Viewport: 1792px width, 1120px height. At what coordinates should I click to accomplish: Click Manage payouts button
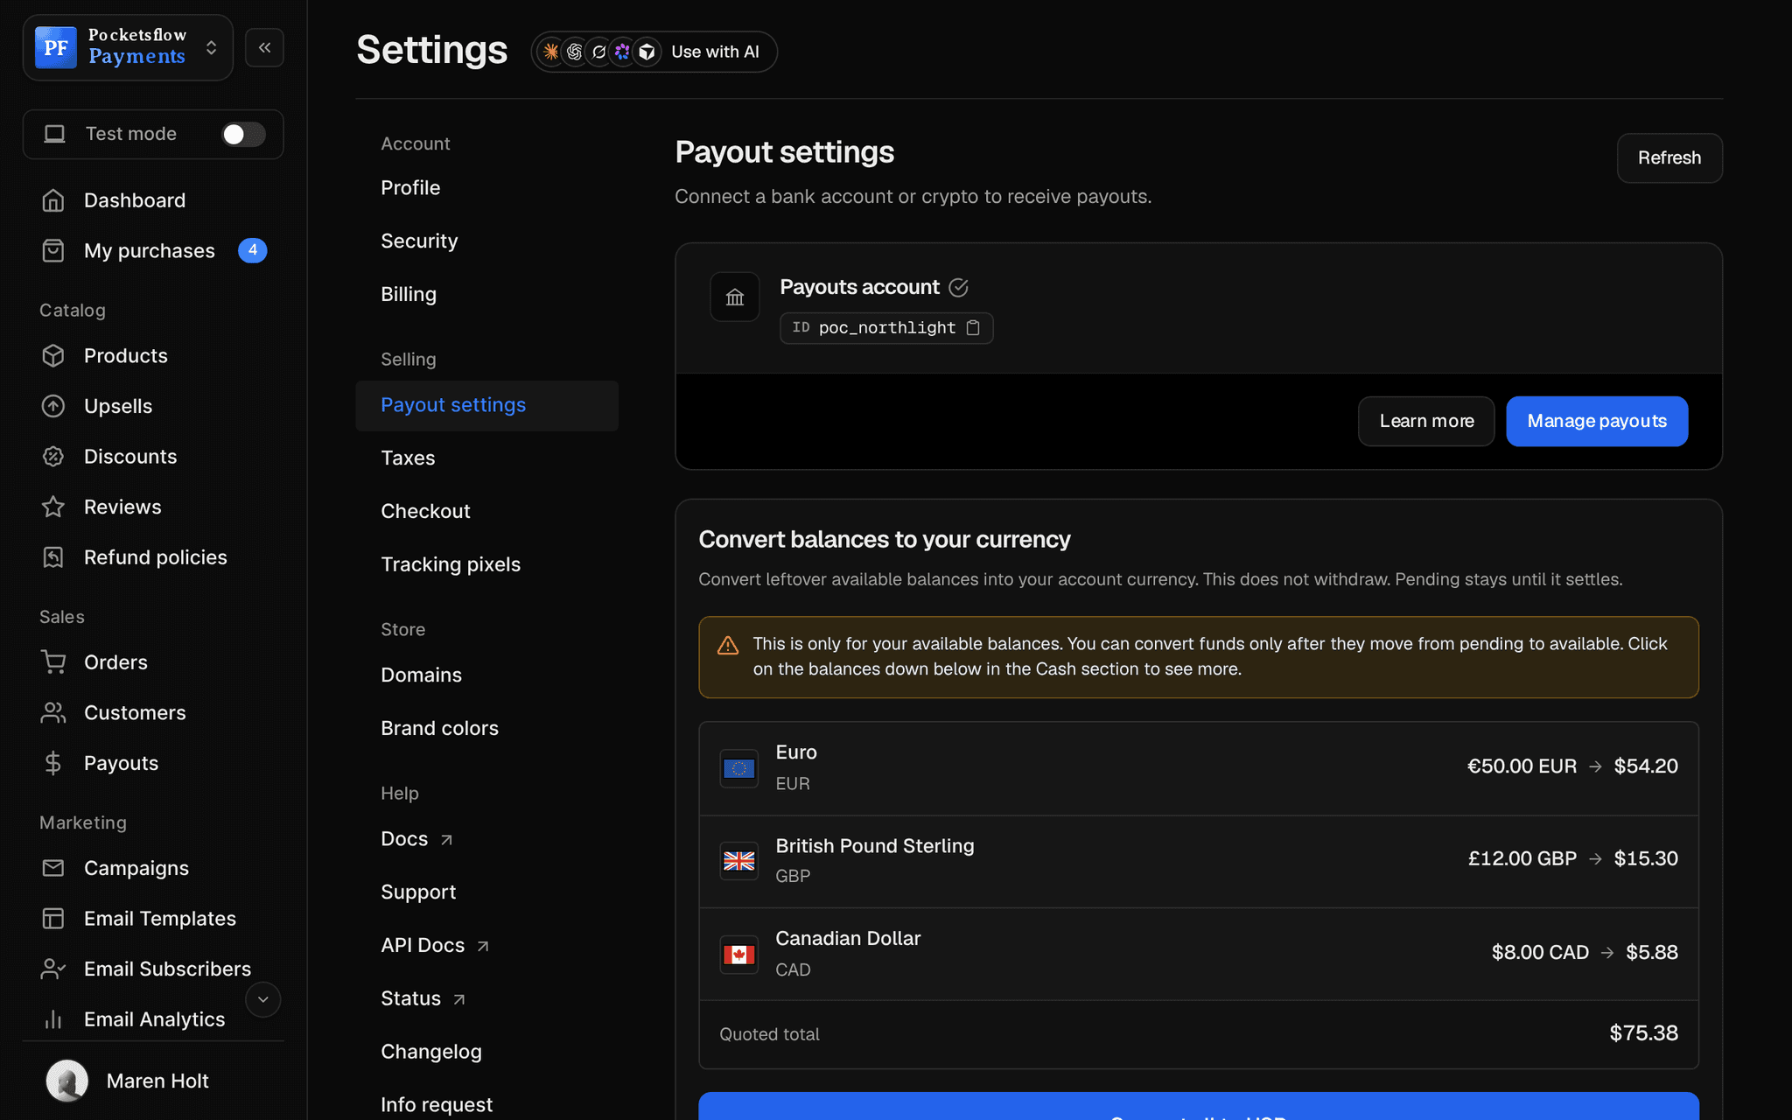point(1597,422)
